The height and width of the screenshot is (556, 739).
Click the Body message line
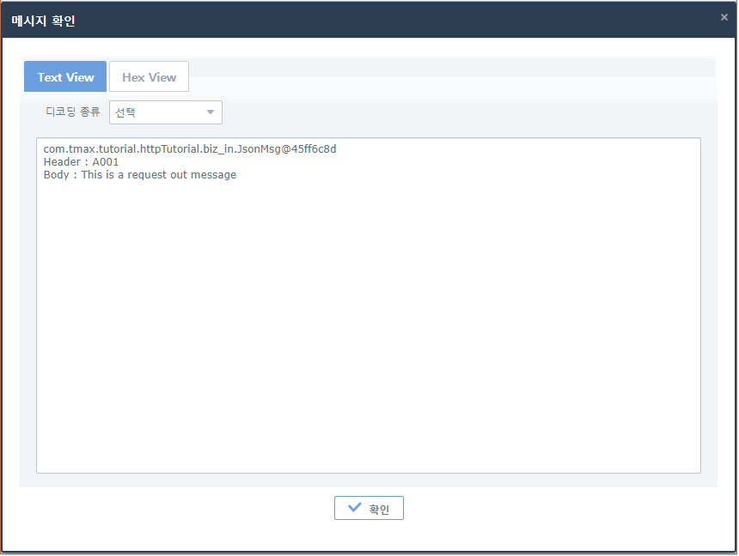[139, 175]
